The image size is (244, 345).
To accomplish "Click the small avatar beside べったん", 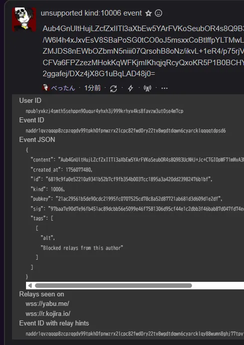I will (45, 88).
